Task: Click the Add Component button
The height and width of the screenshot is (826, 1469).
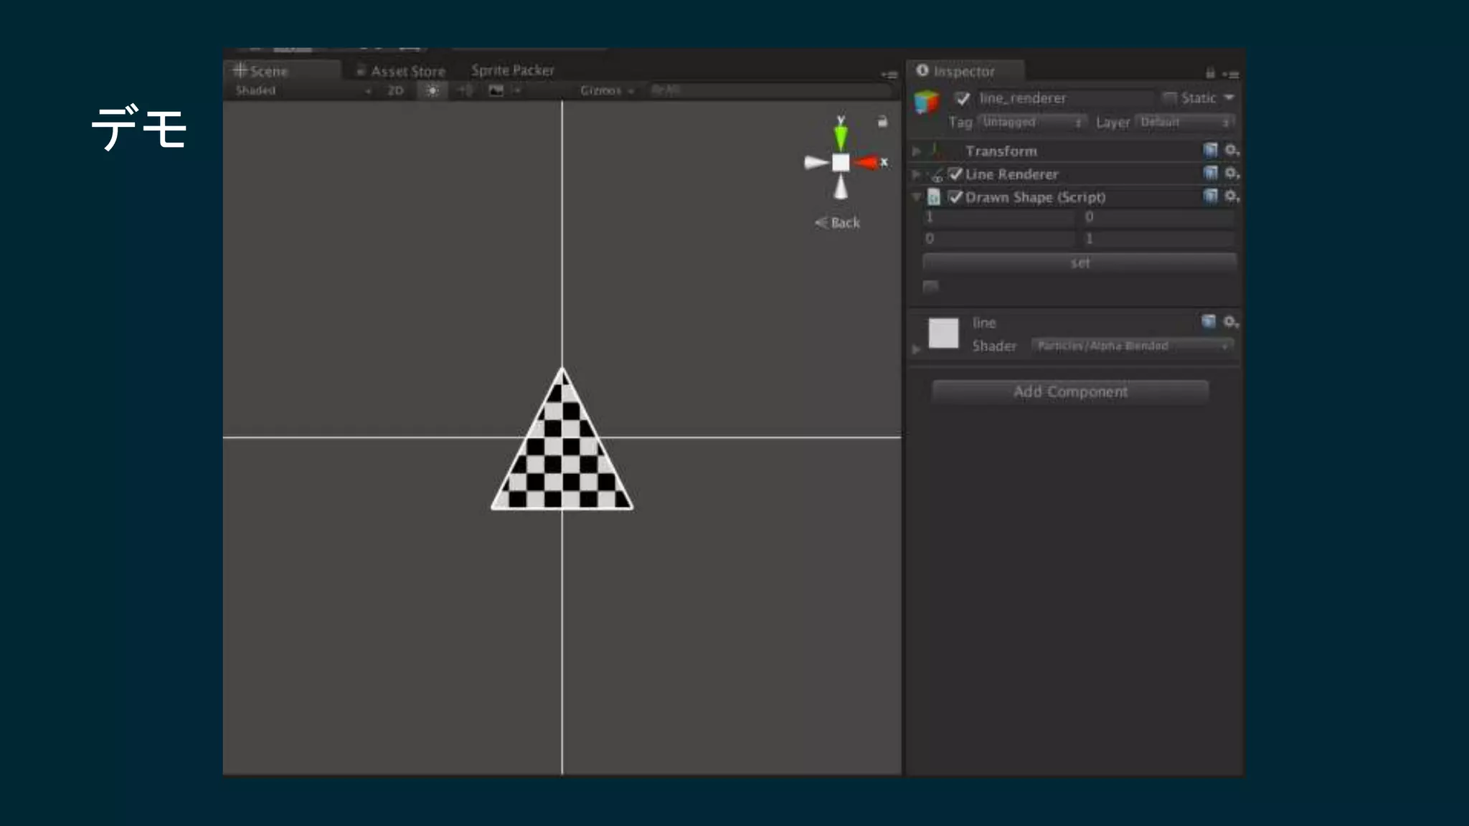Action: (x=1069, y=391)
